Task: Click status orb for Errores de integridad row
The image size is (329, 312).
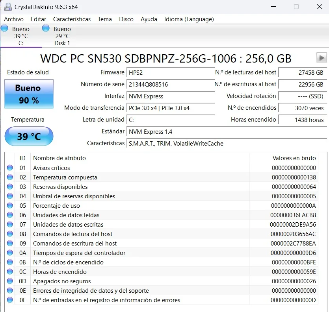Action: pyautogui.click(x=10, y=290)
